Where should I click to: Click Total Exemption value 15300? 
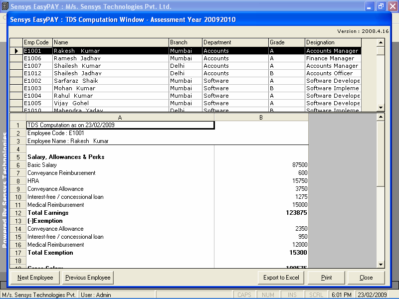(x=261, y=253)
